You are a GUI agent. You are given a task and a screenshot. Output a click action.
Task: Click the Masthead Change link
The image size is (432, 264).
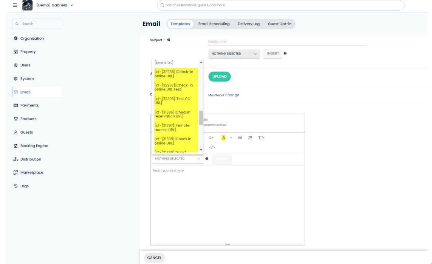232,95
